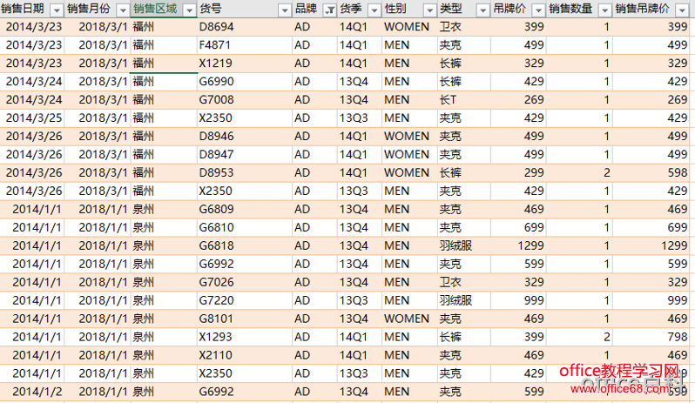
Task: Open the 销售月份 filter dropdown
Action: pyautogui.click(x=122, y=10)
